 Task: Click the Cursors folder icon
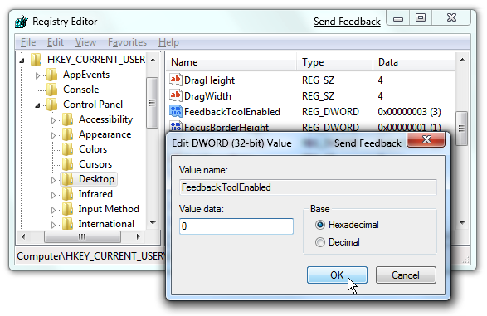point(67,164)
